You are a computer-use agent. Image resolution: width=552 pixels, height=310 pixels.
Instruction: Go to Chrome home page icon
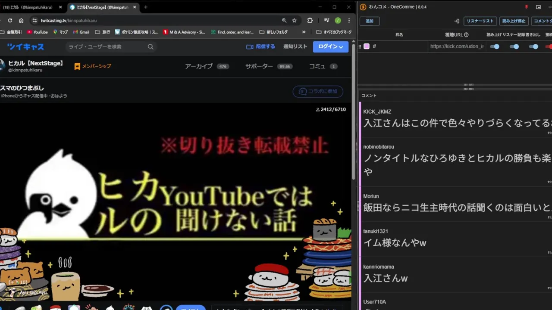point(21,20)
